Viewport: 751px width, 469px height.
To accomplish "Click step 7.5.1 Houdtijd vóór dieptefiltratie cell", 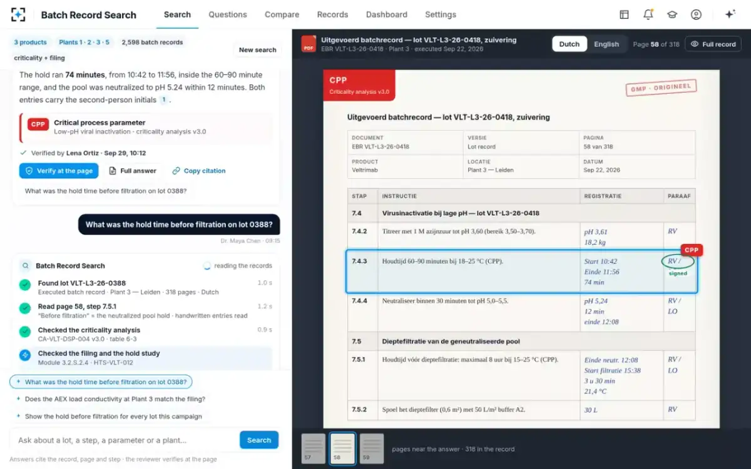I will coord(479,376).
